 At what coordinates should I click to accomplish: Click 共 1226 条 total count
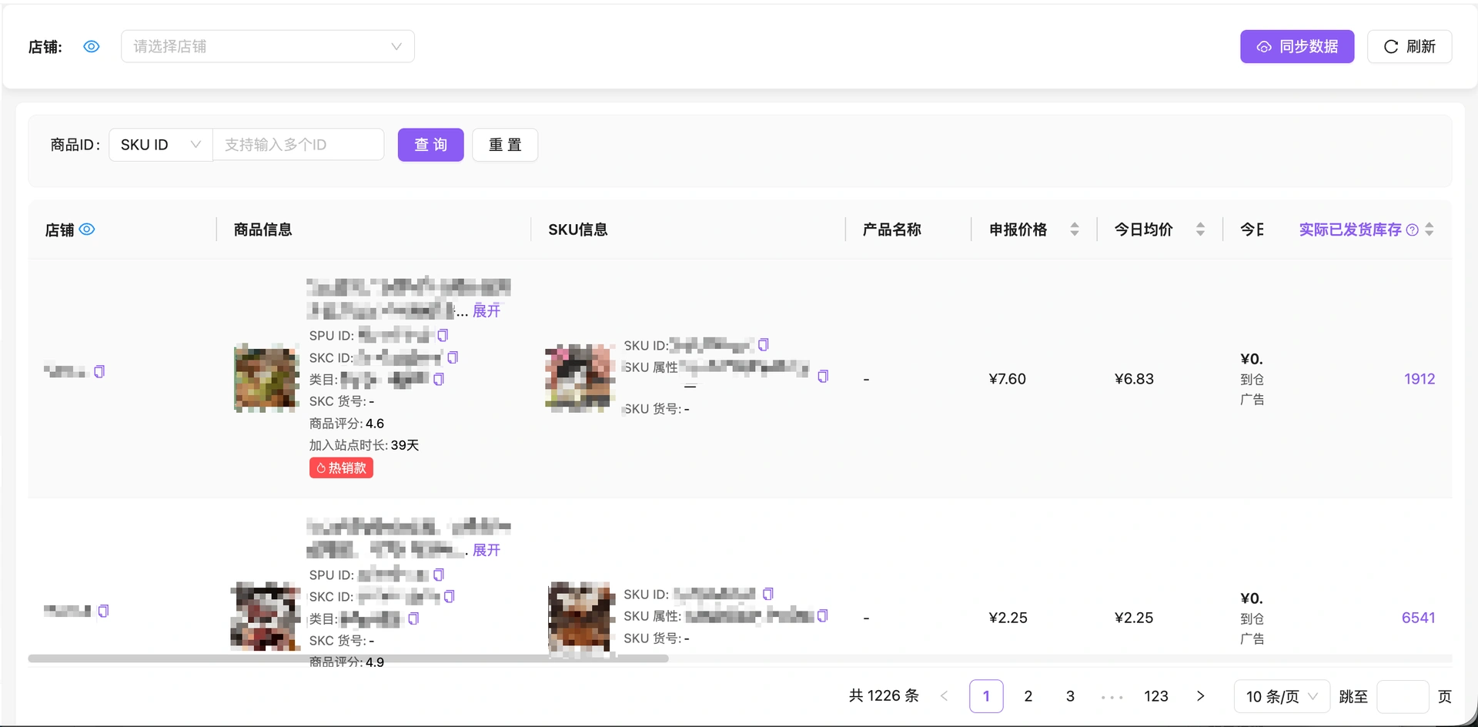point(884,696)
